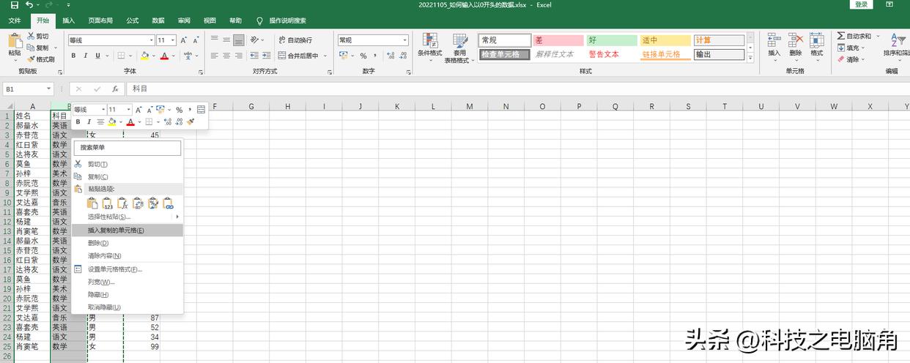Choose 插入复制的单元格 in context menu

pos(127,230)
